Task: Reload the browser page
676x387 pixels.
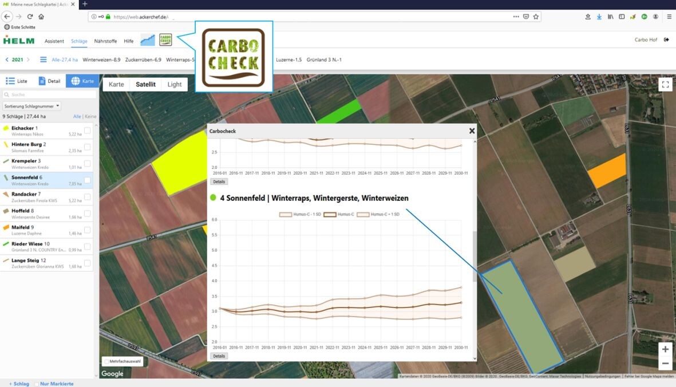Action: [x=30, y=17]
